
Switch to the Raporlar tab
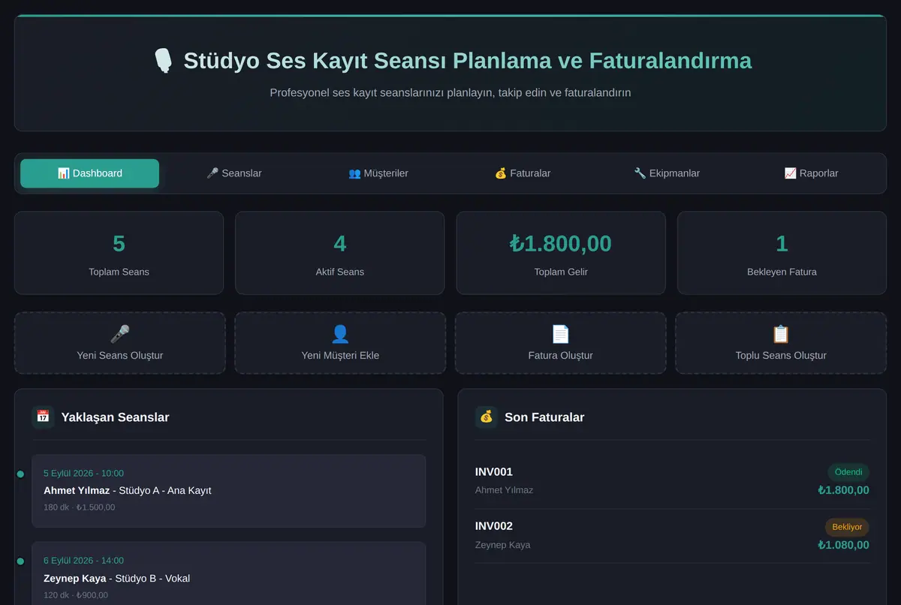(x=811, y=173)
